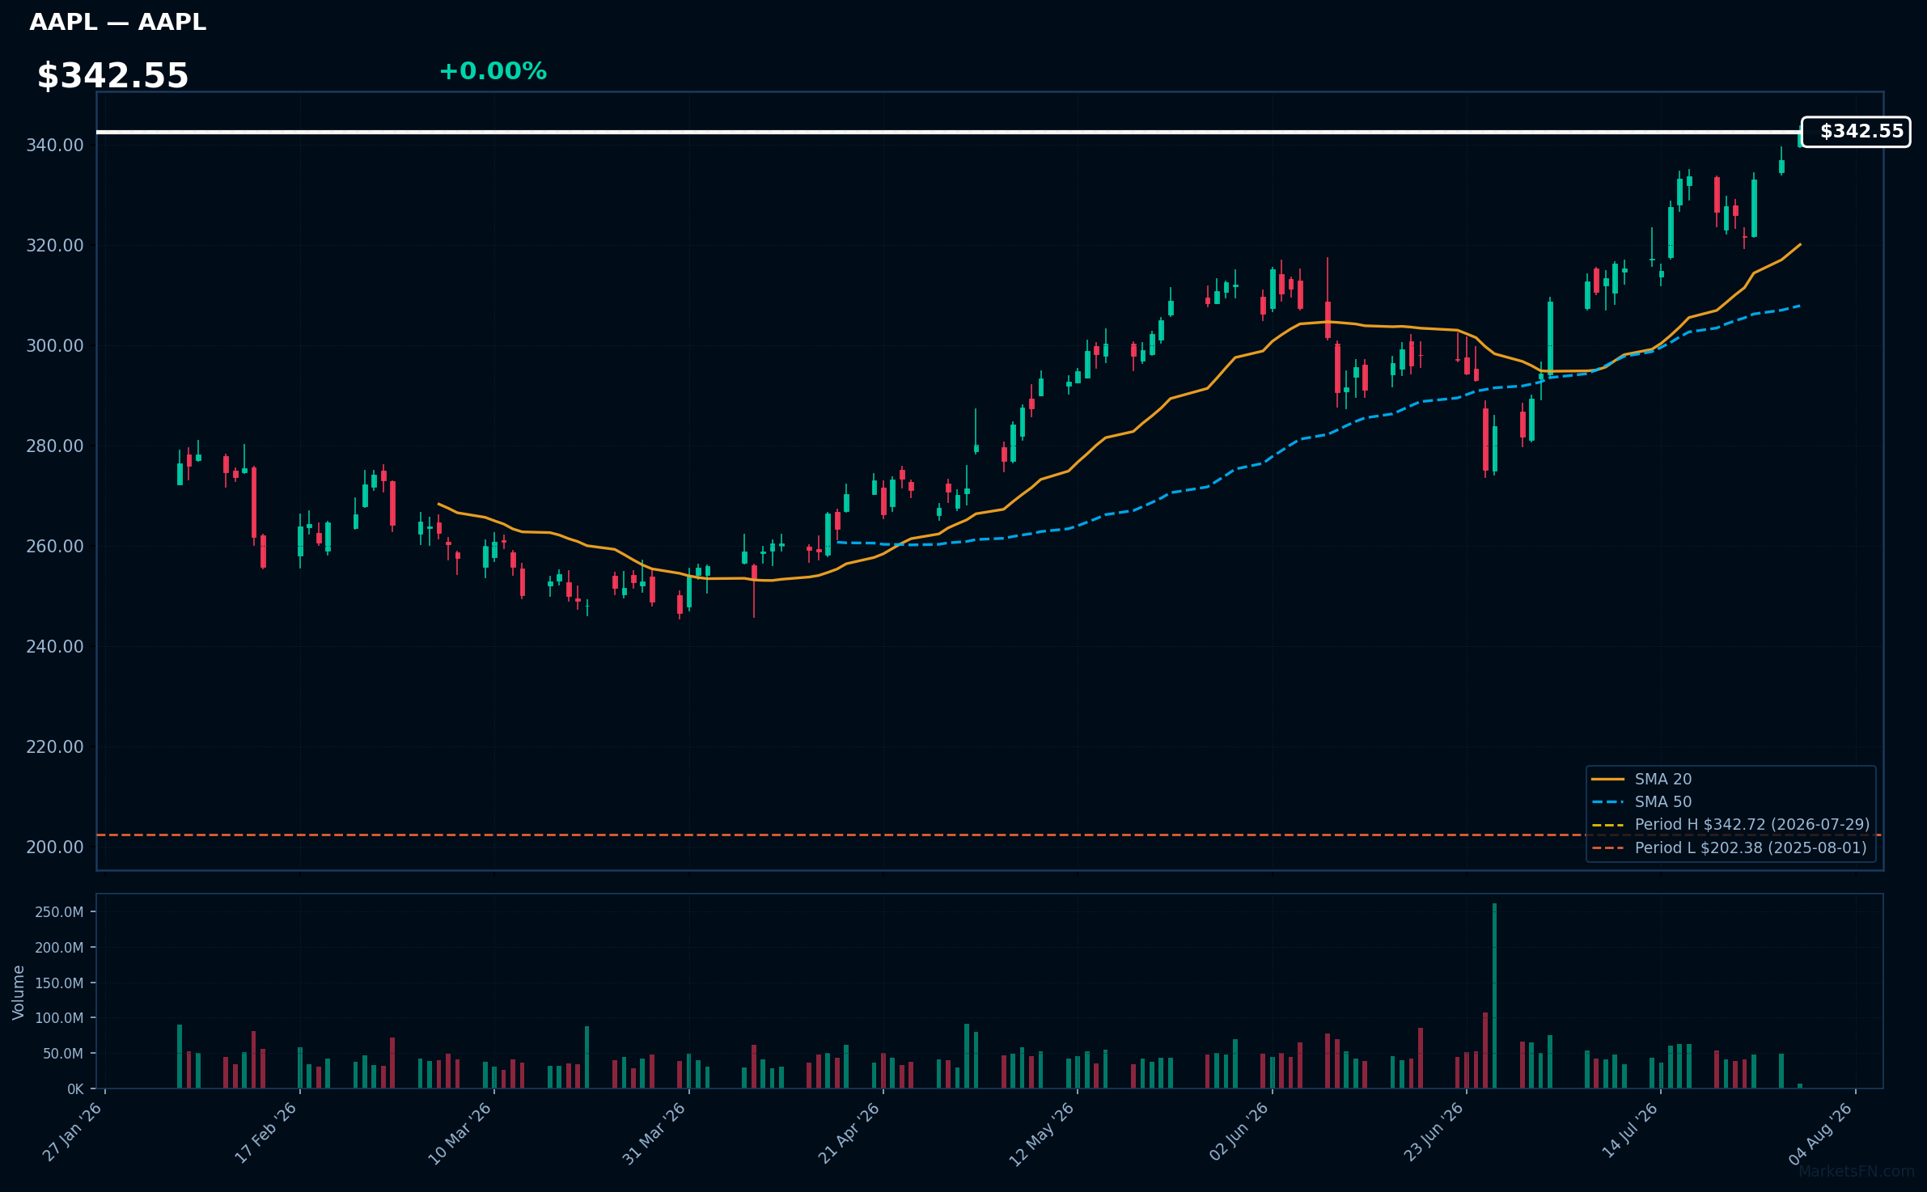Click the 150.0M volume axis label
The image size is (1927, 1192).
(x=59, y=983)
